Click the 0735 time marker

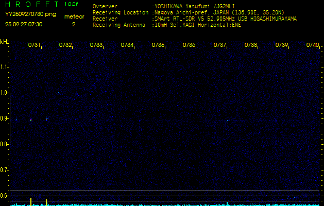click(x=158, y=45)
